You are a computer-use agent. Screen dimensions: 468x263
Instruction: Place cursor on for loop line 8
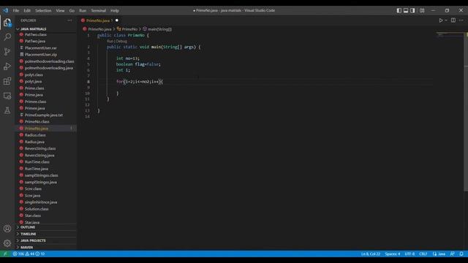140,81
